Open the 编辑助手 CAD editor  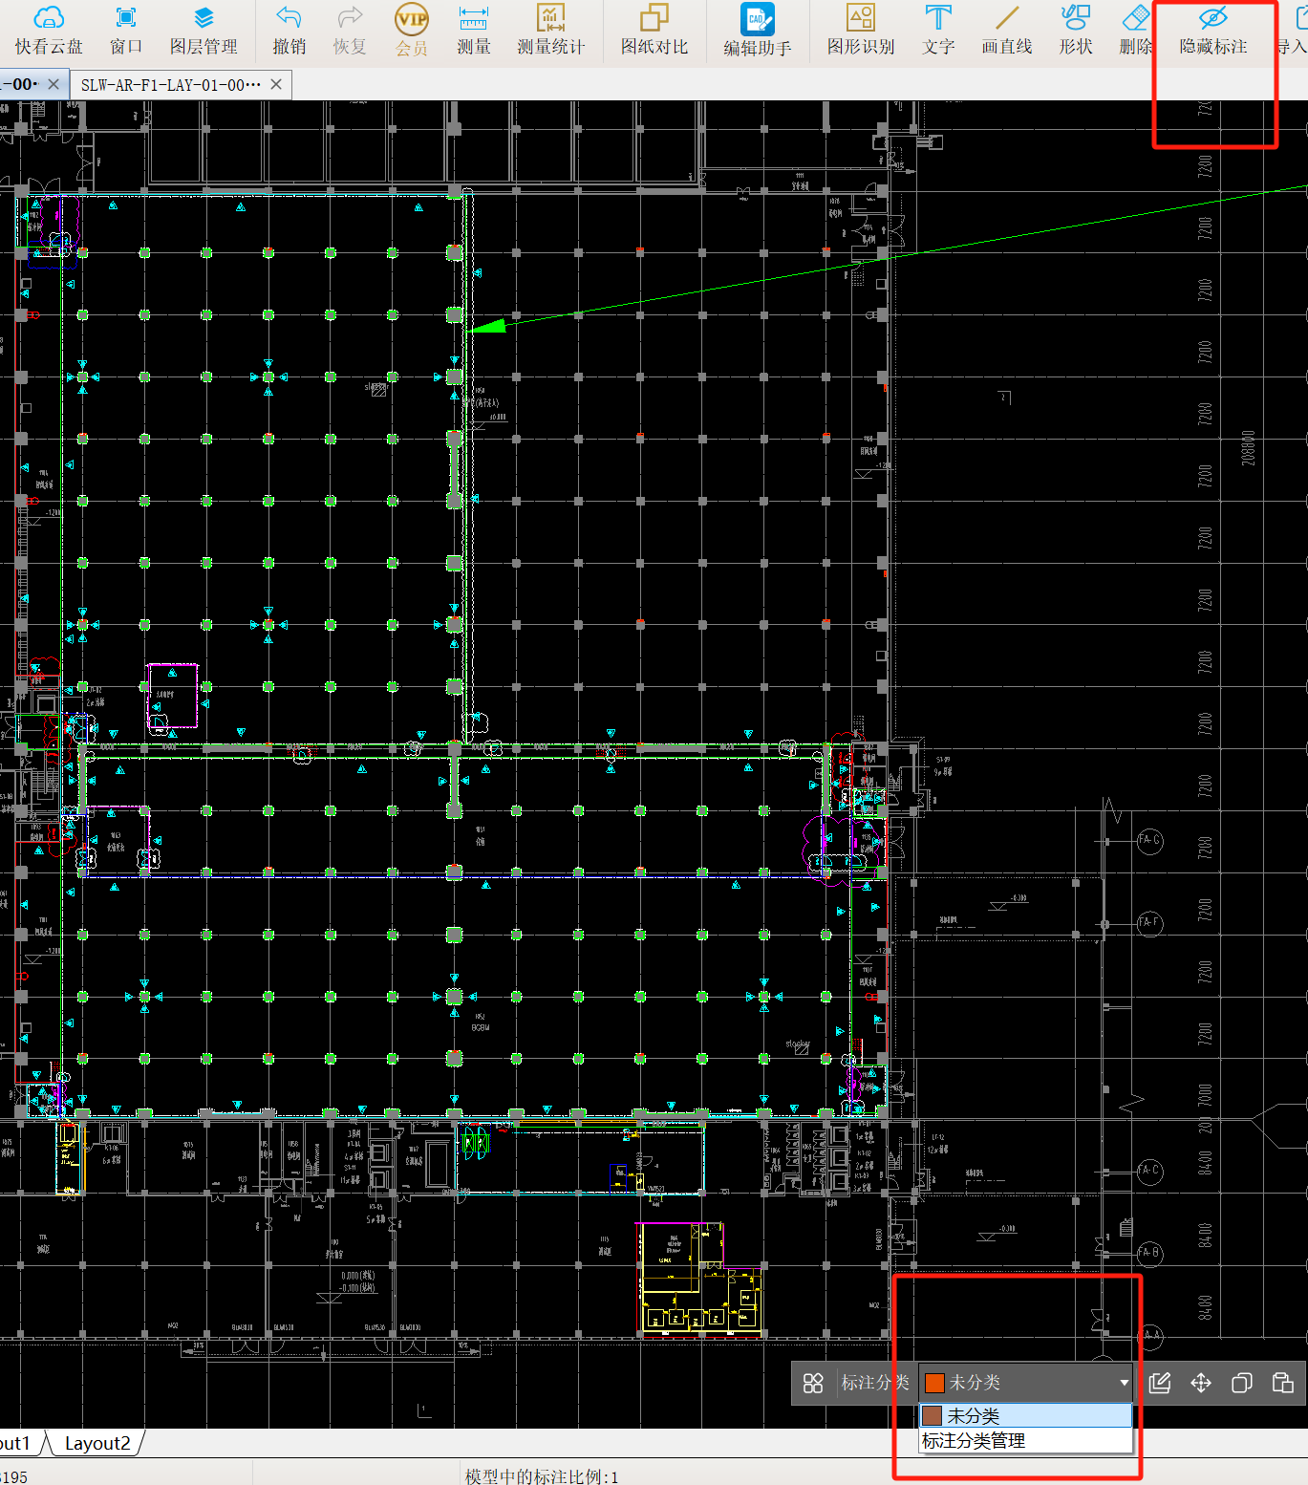coord(758,31)
